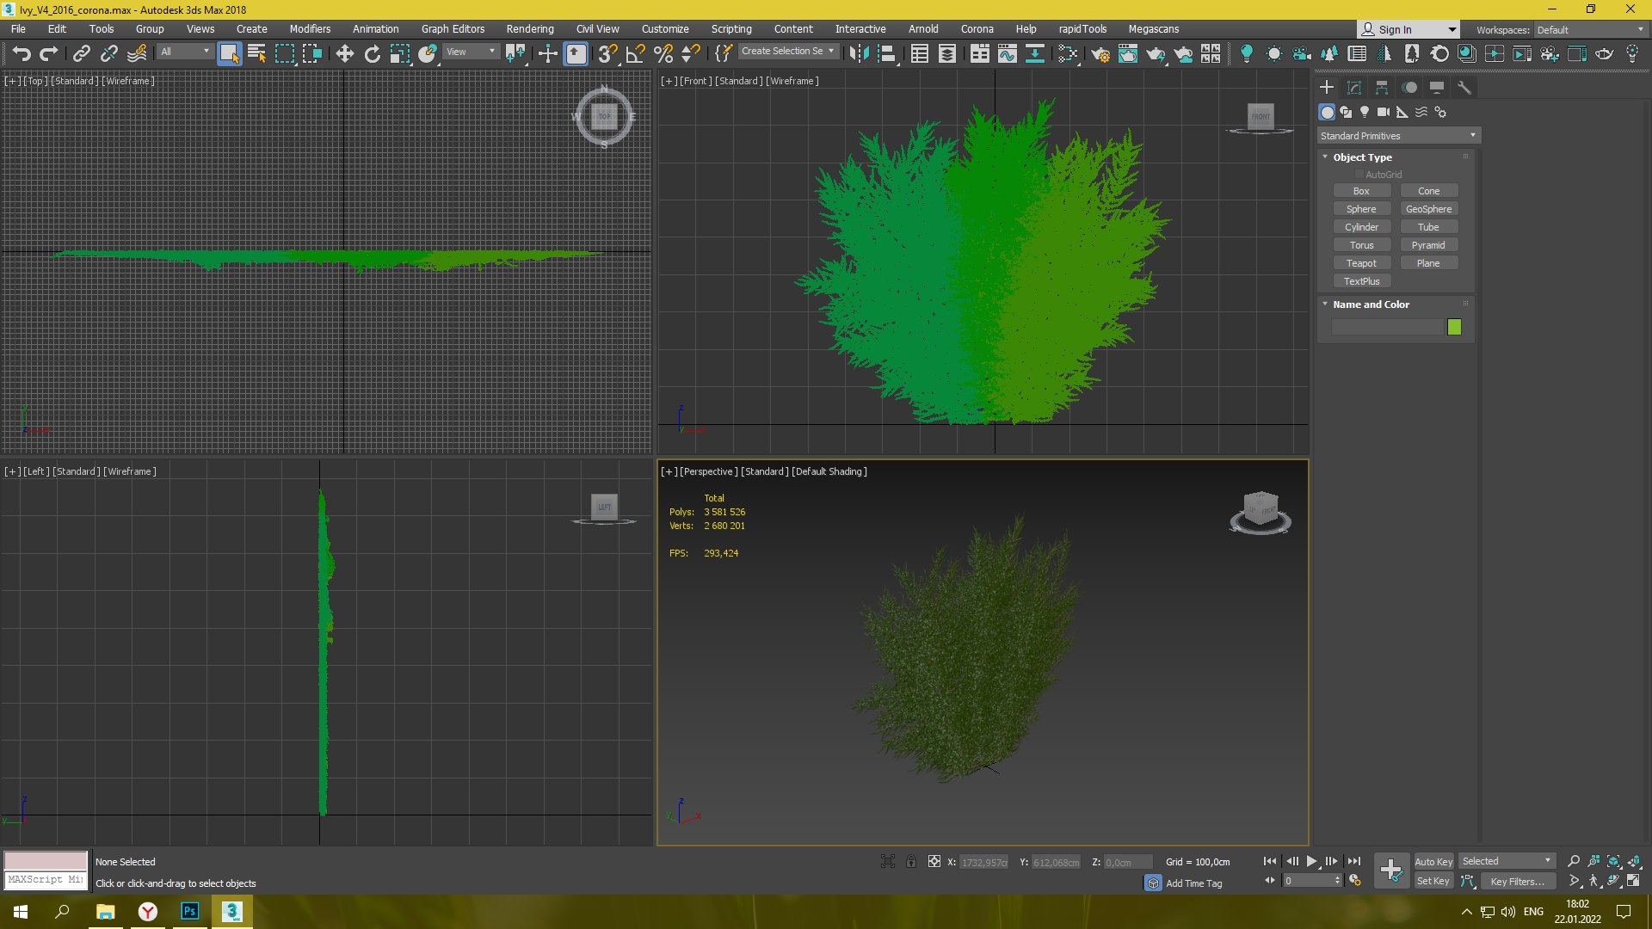
Task: Select the Rotate tool
Action: click(x=372, y=54)
